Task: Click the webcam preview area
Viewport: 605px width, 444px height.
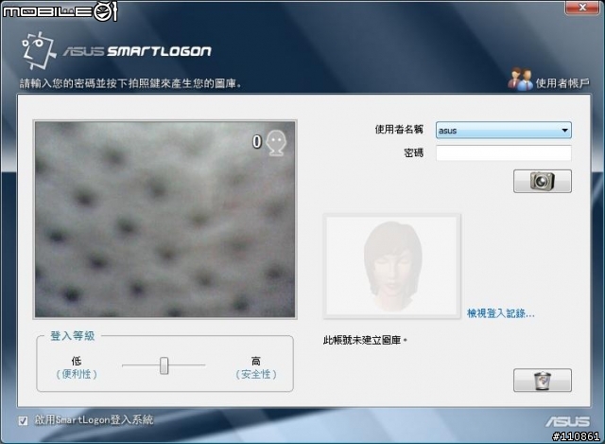Action: click(x=165, y=220)
